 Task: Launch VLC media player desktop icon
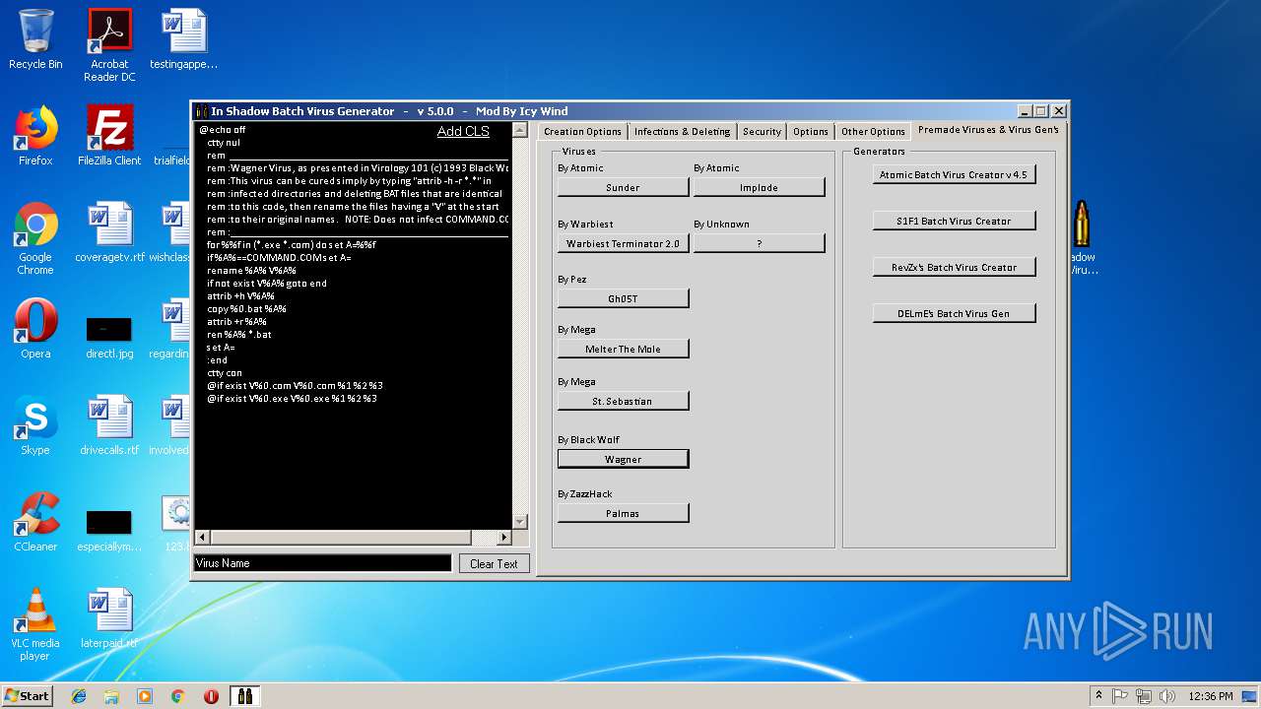(x=35, y=624)
